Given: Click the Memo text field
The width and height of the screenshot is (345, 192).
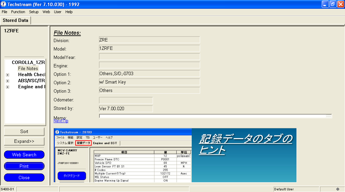Looking at the screenshot, I should (x=215, y=116).
